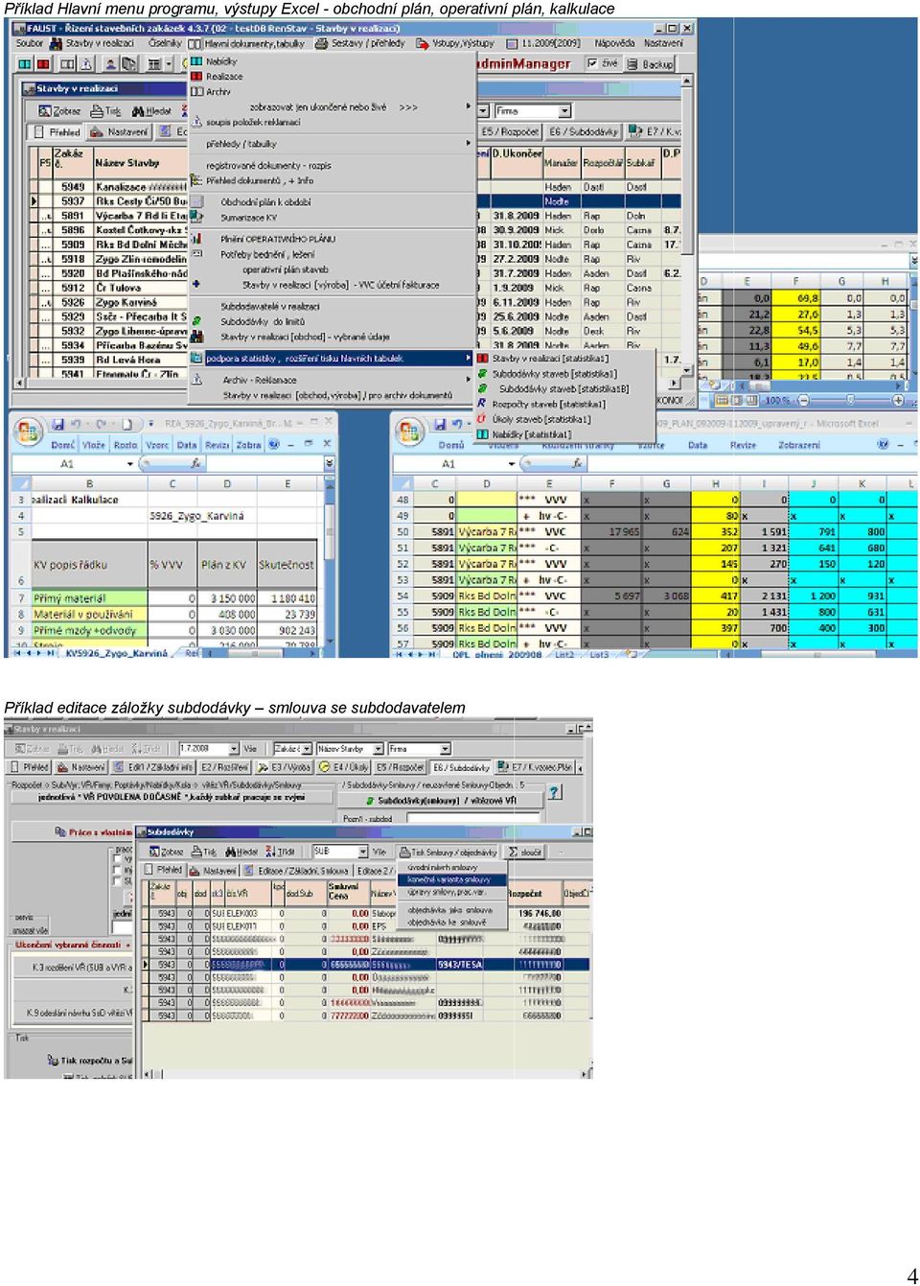
Task: Expand podpora statistiky highlighted submenu
Action: coord(333,359)
